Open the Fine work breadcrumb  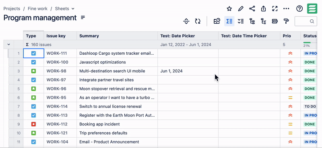pos(37,8)
